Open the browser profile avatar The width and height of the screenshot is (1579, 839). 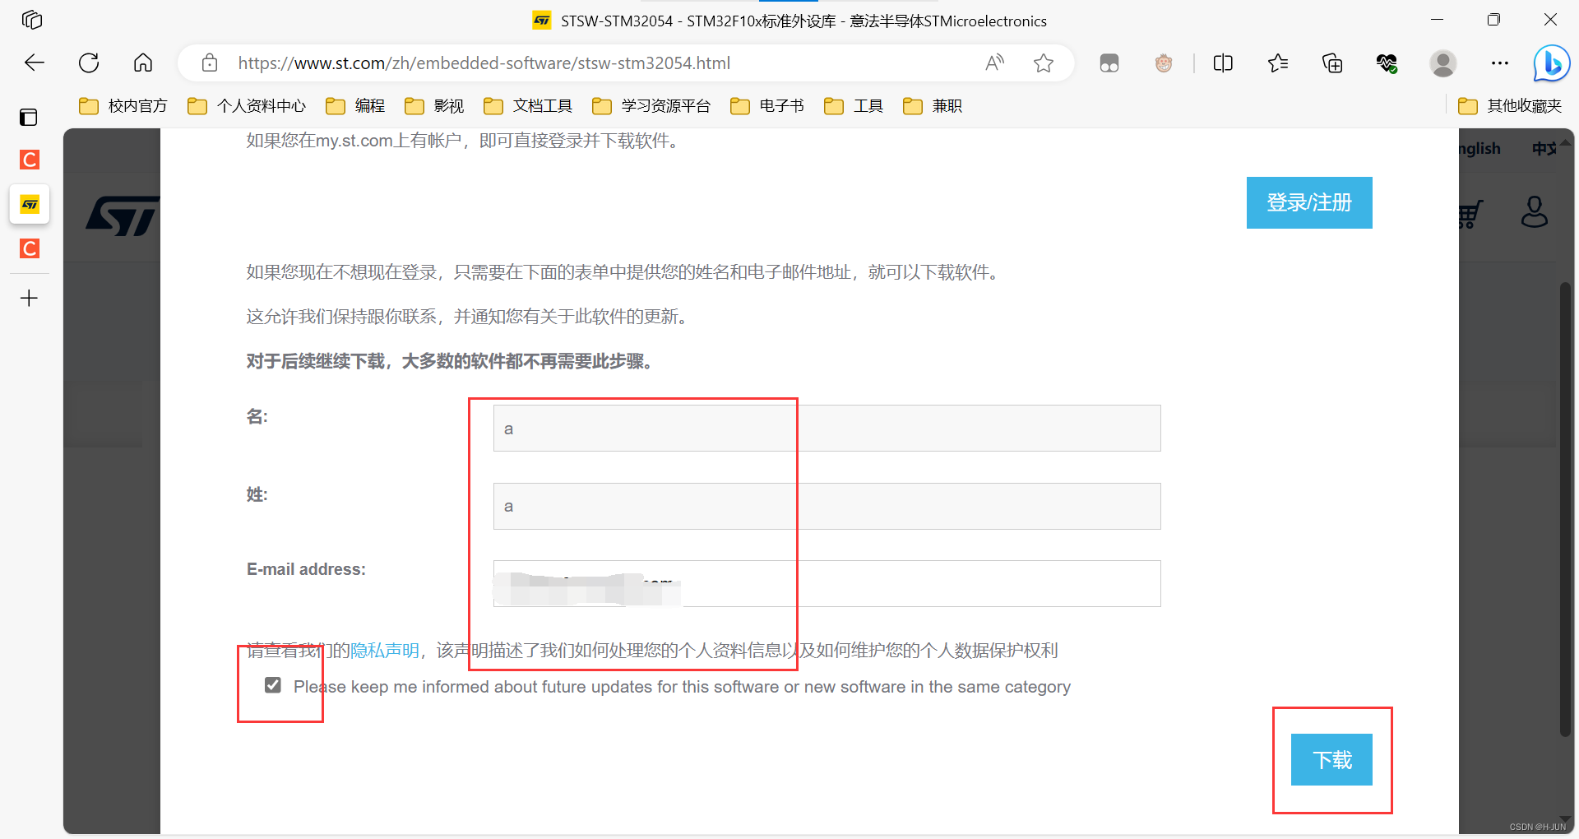(x=1443, y=63)
